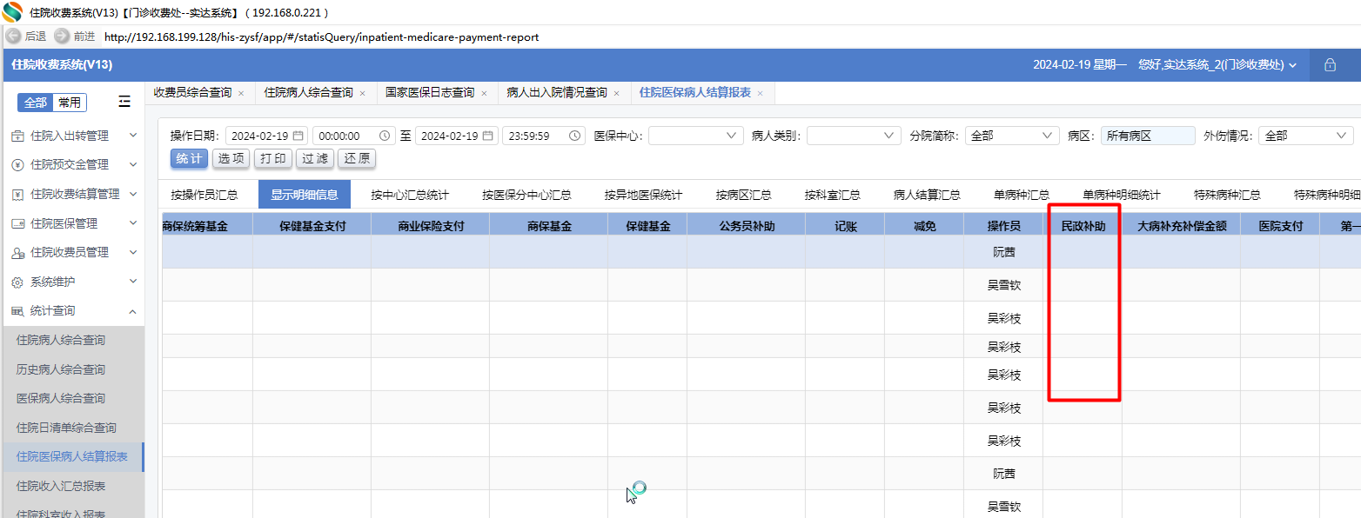Image resolution: width=1361 pixels, height=518 pixels.
Task: Select the 全部 sidebar toggle
Action: coord(36,103)
